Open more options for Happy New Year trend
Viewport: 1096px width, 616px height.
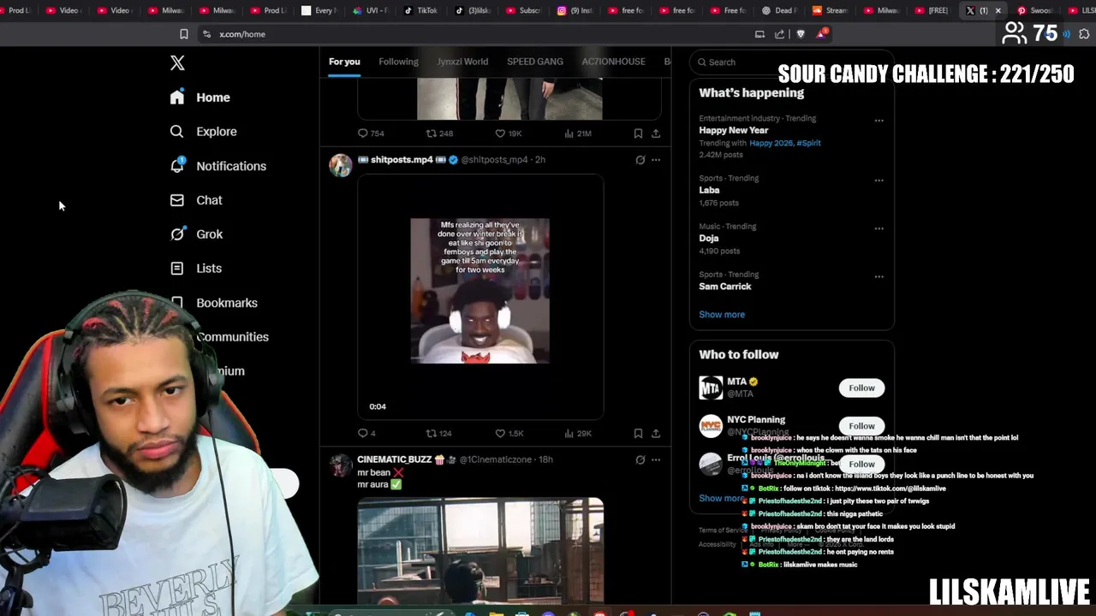coord(879,121)
